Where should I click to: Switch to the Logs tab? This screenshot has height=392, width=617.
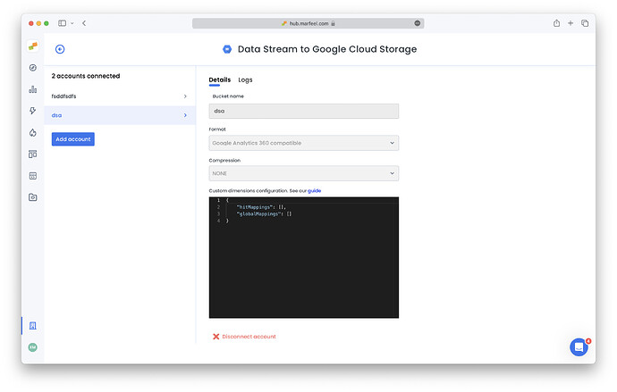pos(245,79)
